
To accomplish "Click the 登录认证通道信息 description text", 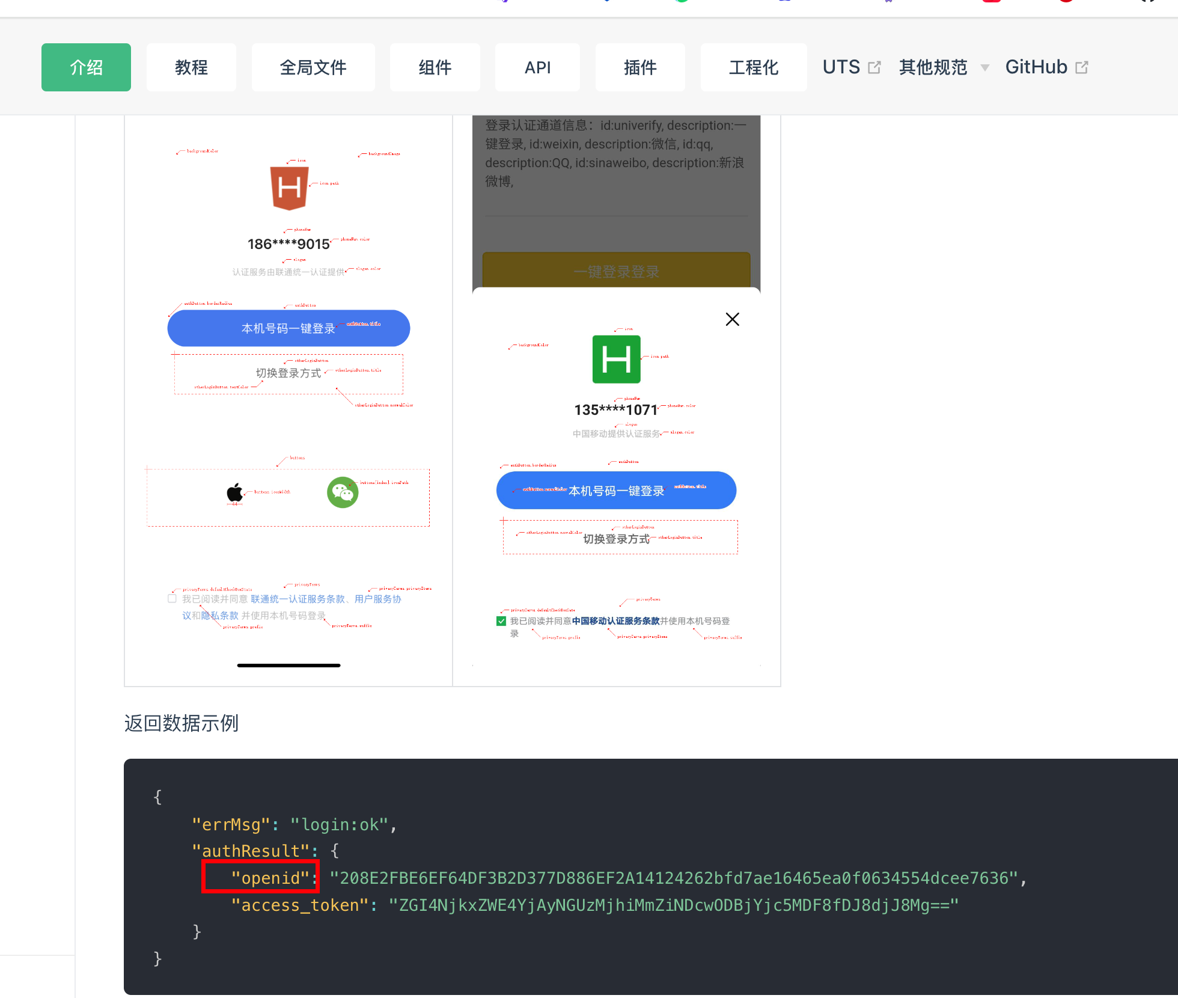I will tap(615, 153).
